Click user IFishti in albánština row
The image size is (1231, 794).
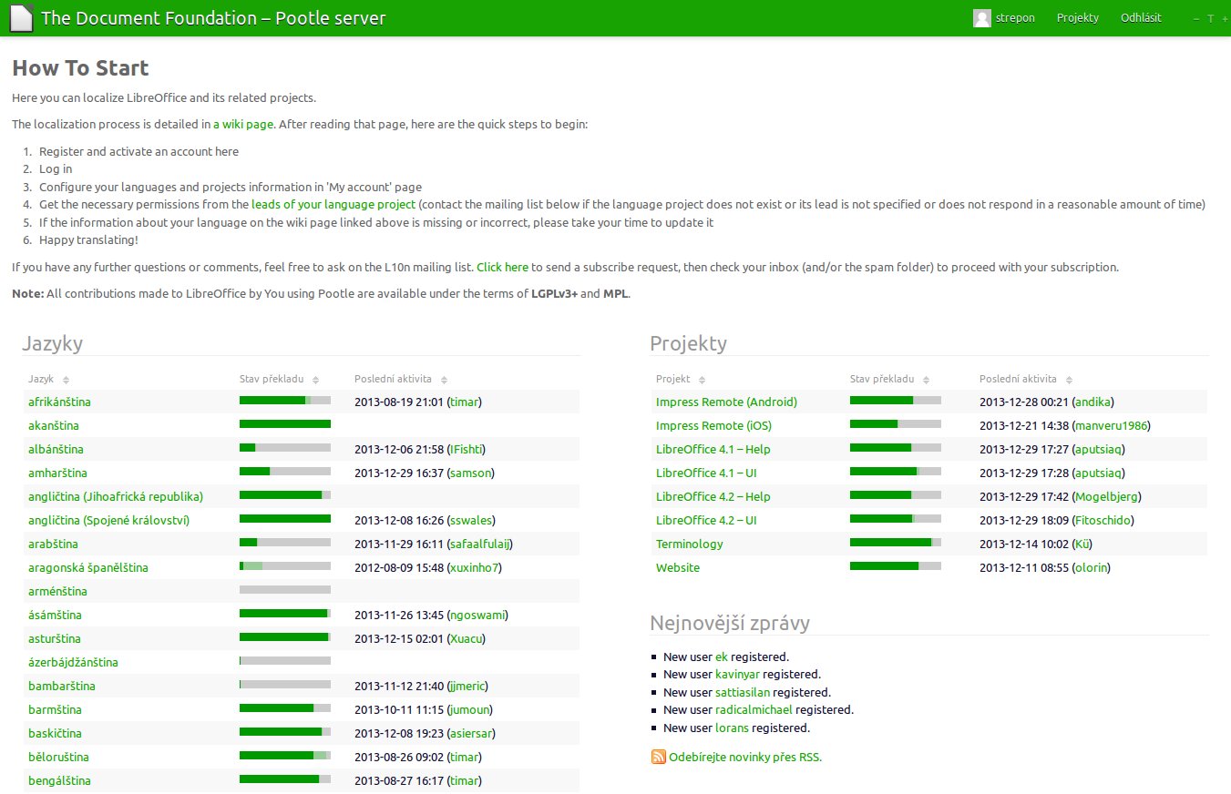coord(467,449)
